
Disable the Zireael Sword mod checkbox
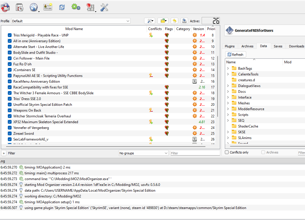pyautogui.click(x=10, y=134)
